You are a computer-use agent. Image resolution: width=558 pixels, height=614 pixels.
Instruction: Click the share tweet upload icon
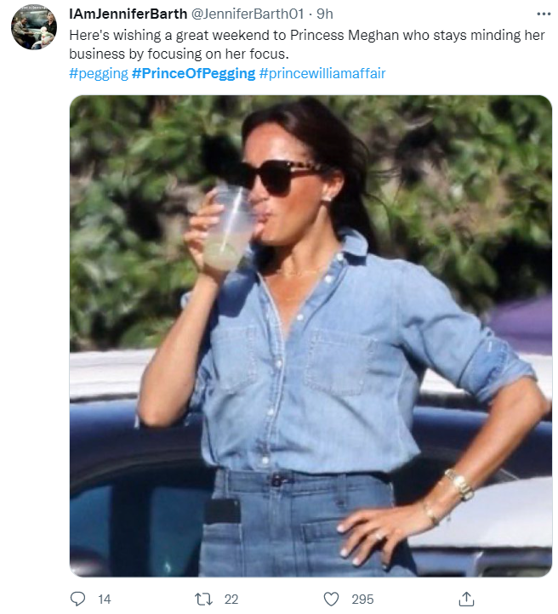pos(465,598)
